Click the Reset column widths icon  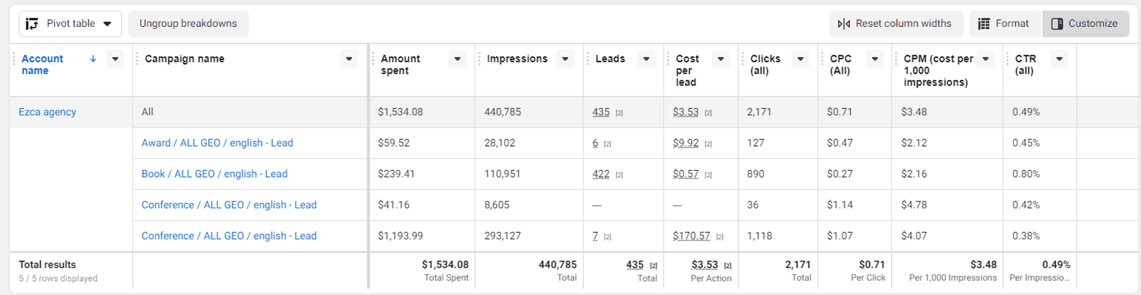[844, 23]
